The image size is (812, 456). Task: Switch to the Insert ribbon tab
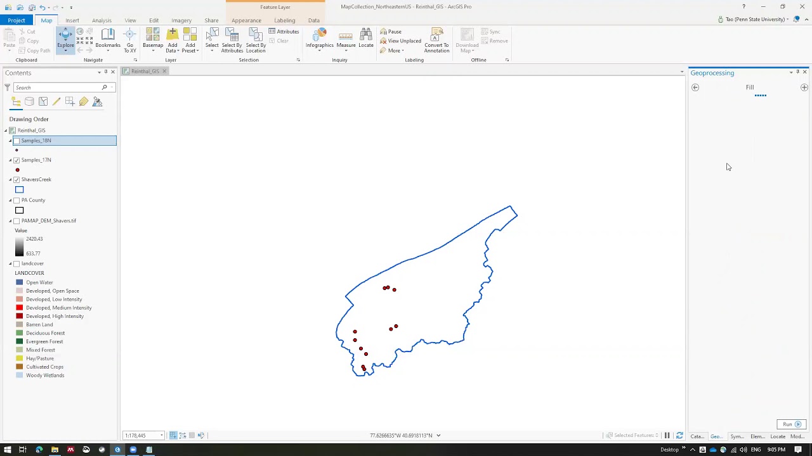pos(72,20)
